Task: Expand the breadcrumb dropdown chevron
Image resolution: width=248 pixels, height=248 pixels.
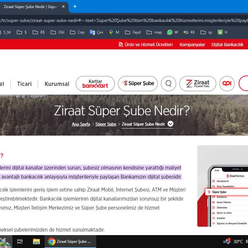Action: 170,124
